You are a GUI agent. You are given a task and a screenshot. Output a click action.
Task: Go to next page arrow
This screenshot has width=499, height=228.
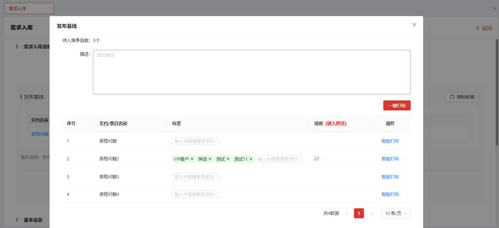point(371,213)
